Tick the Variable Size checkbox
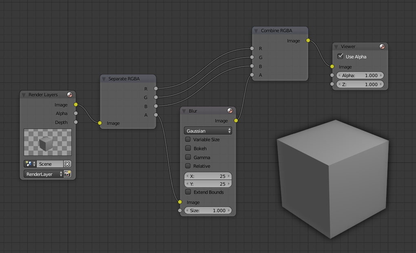 pyautogui.click(x=188, y=140)
